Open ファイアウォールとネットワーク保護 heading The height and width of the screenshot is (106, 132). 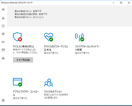pos(87,48)
